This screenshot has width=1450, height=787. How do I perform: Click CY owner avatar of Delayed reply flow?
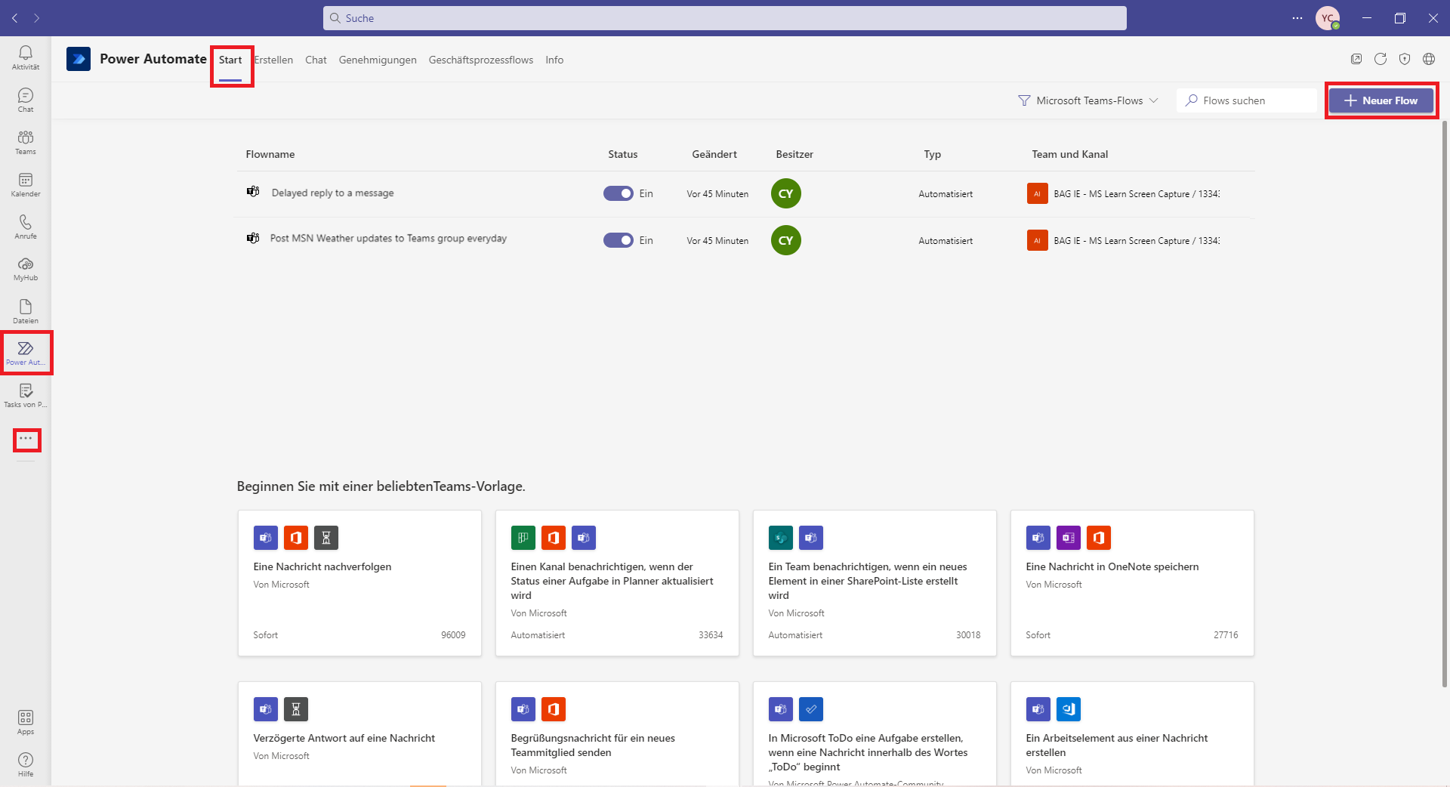[786, 193]
